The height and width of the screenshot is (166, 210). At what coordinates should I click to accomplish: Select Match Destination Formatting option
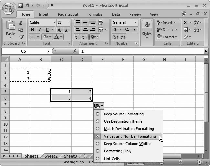point(97,129)
